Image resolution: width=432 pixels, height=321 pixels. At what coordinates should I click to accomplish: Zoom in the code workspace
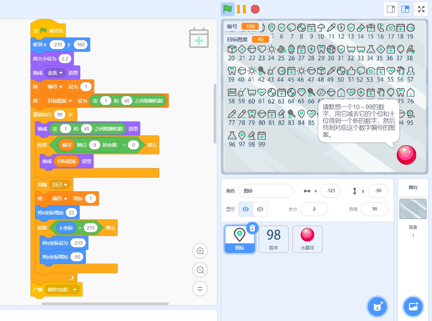[x=200, y=251]
